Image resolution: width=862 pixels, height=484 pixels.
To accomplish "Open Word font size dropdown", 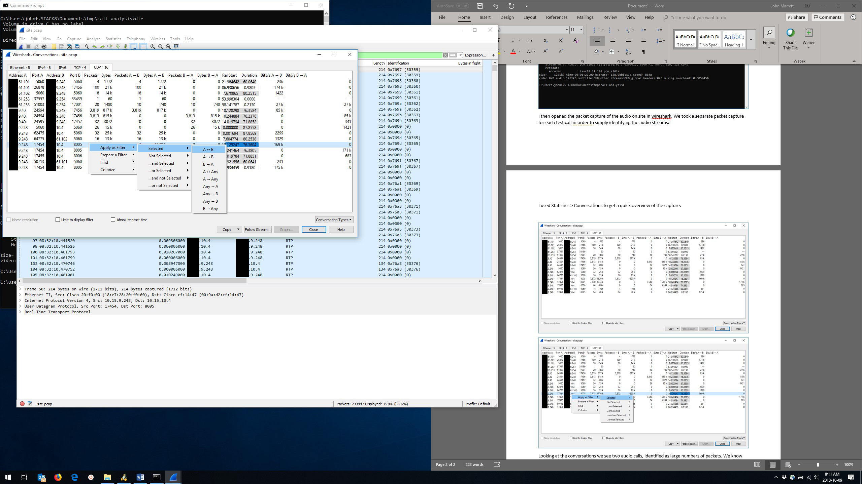I will point(581,30).
